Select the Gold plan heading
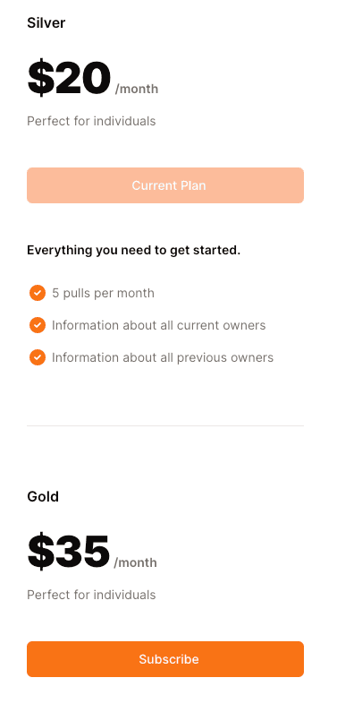The height and width of the screenshot is (712, 337). click(x=43, y=496)
